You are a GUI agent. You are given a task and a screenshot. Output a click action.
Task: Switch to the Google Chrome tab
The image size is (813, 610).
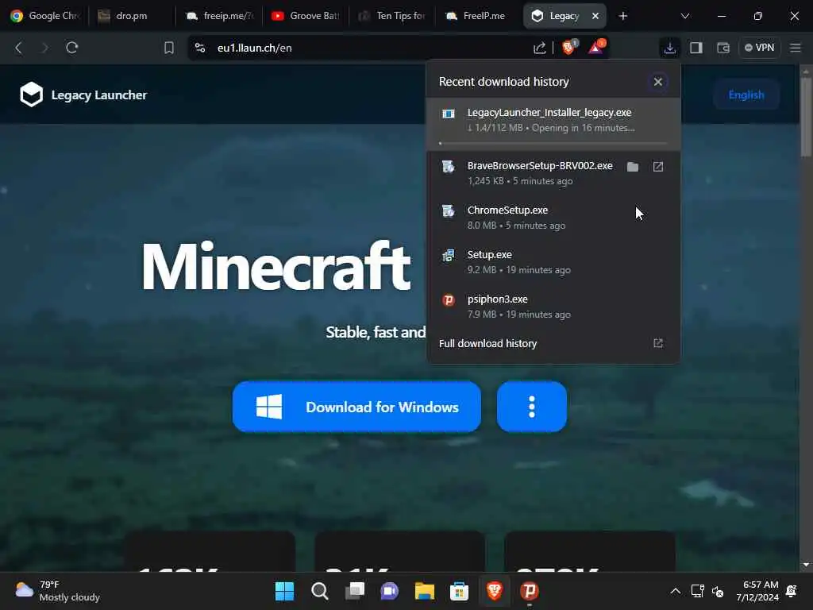pyautogui.click(x=44, y=16)
